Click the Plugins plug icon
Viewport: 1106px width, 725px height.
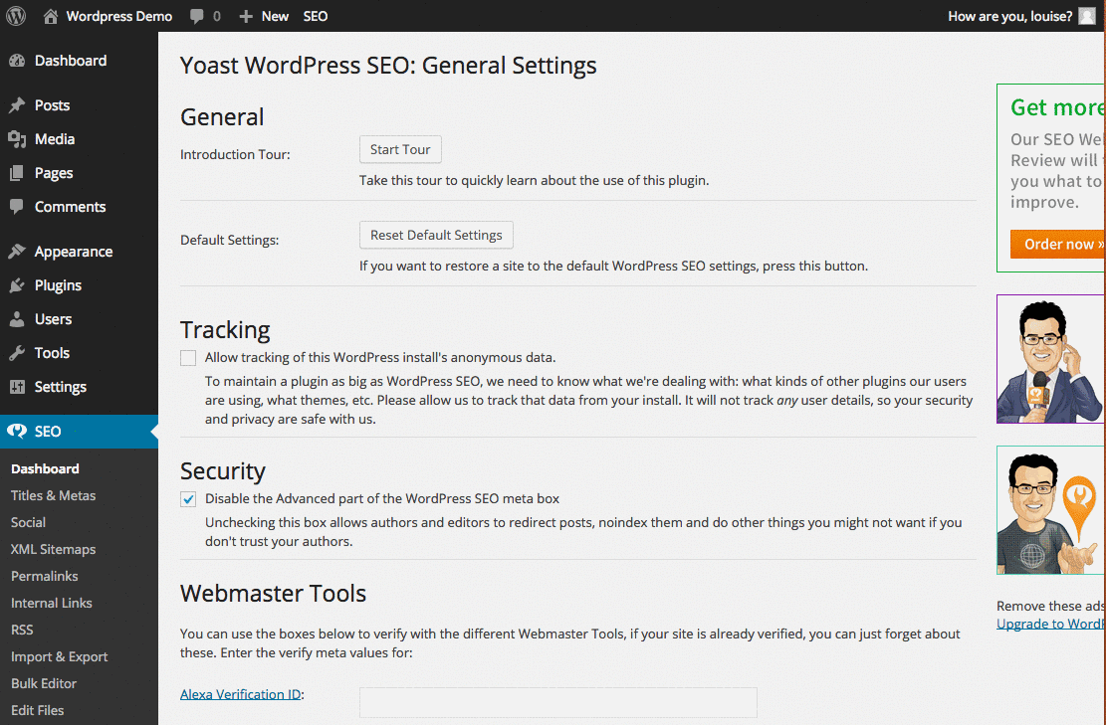tap(17, 285)
